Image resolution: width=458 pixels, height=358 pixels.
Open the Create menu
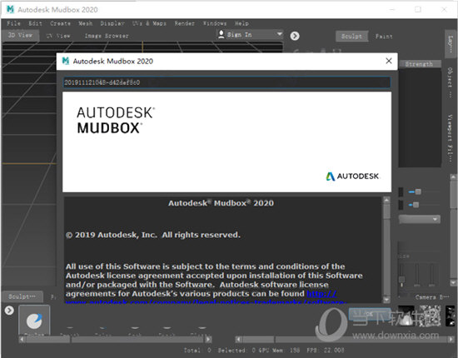pyautogui.click(x=60, y=23)
